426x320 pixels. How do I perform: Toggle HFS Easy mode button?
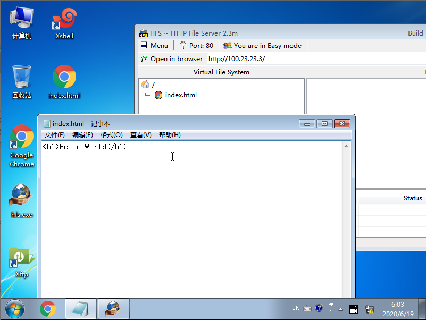[262, 46]
